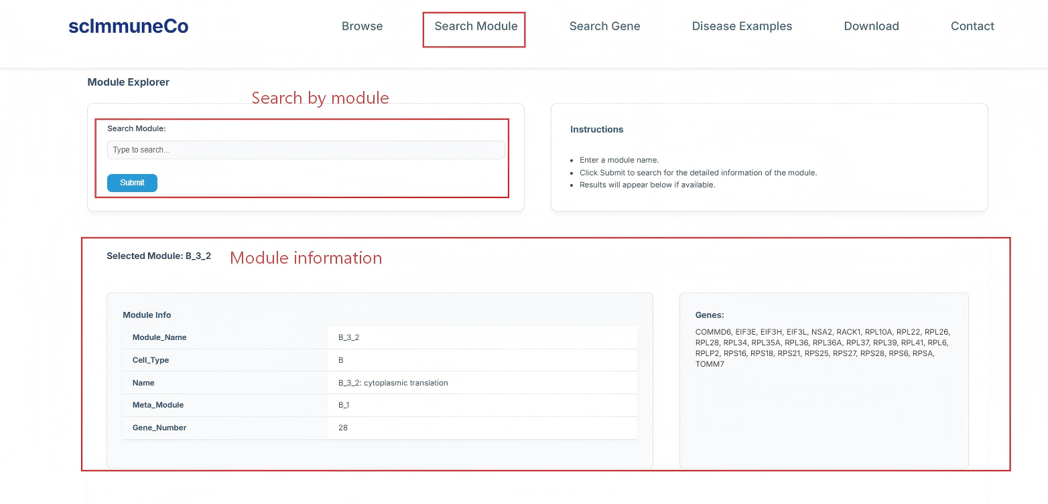Select the Meta_Module value B_1
Screen dimensions: 1048x504
click(344, 405)
